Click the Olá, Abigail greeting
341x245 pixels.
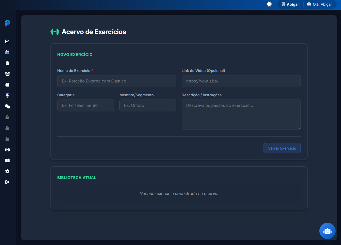[x=323, y=4]
